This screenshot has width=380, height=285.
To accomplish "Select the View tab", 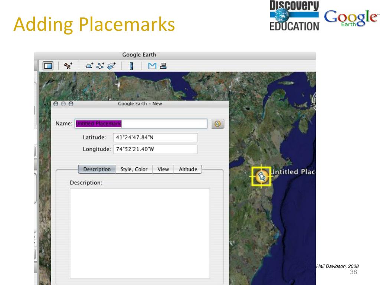I will (163, 169).
